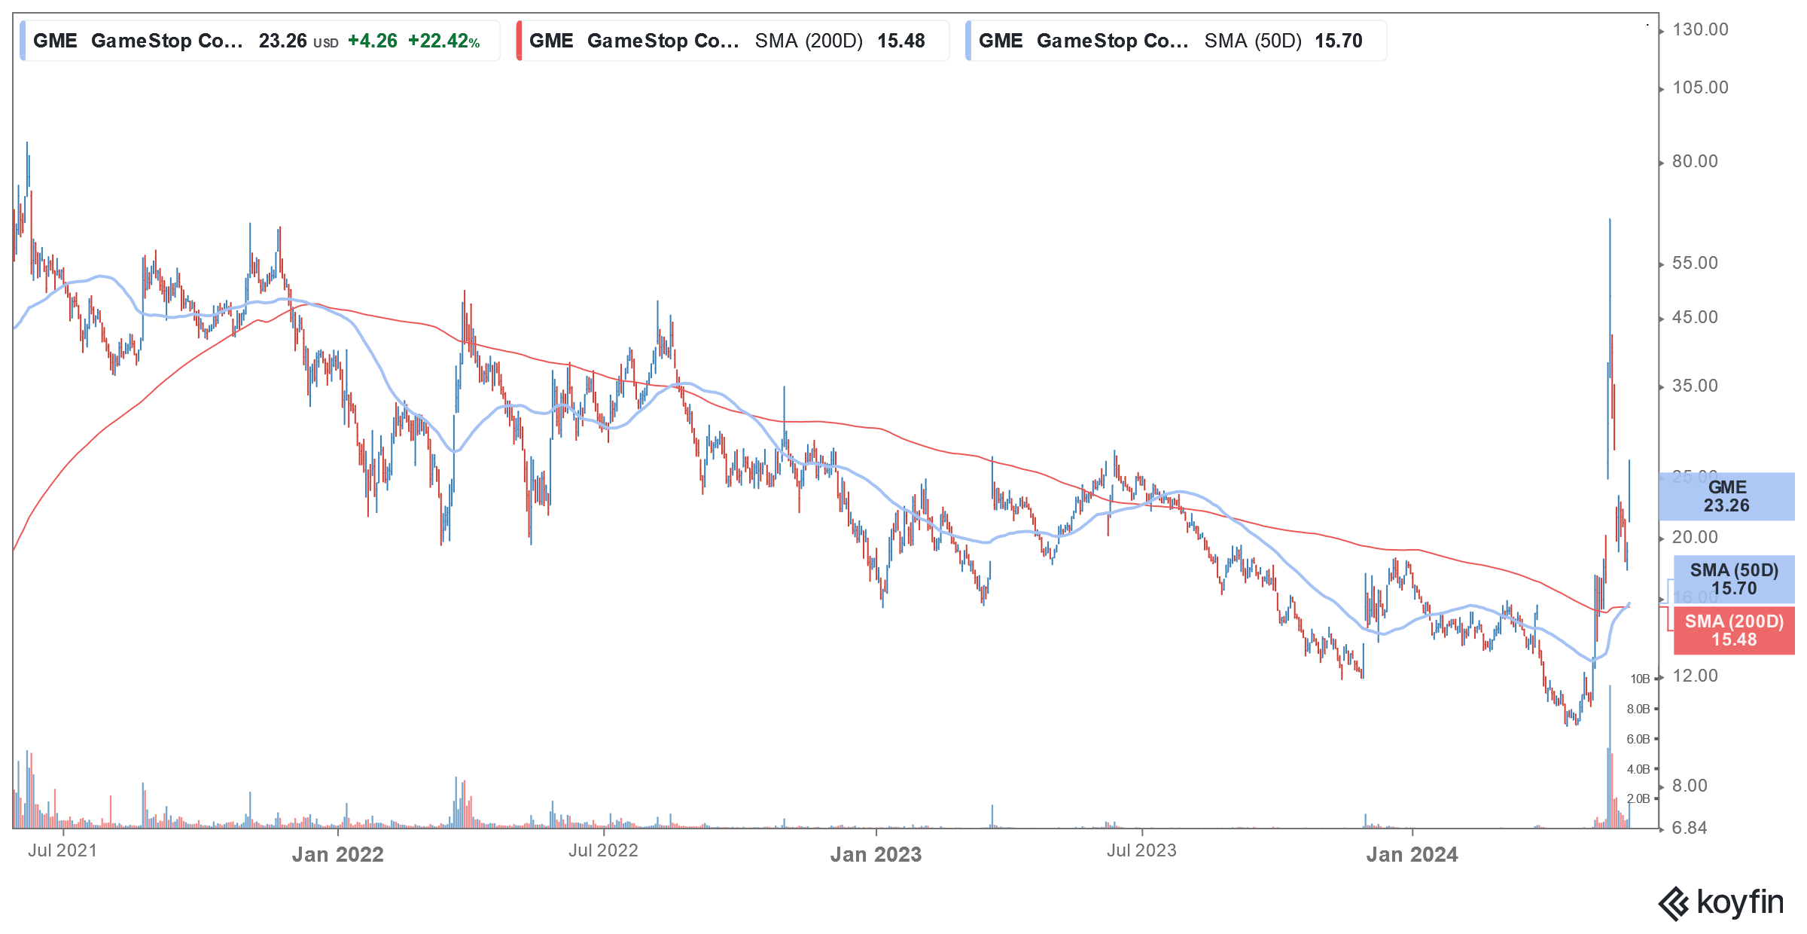Click the GME 23.26 price tag
This screenshot has height=934, width=1807.
[1726, 496]
